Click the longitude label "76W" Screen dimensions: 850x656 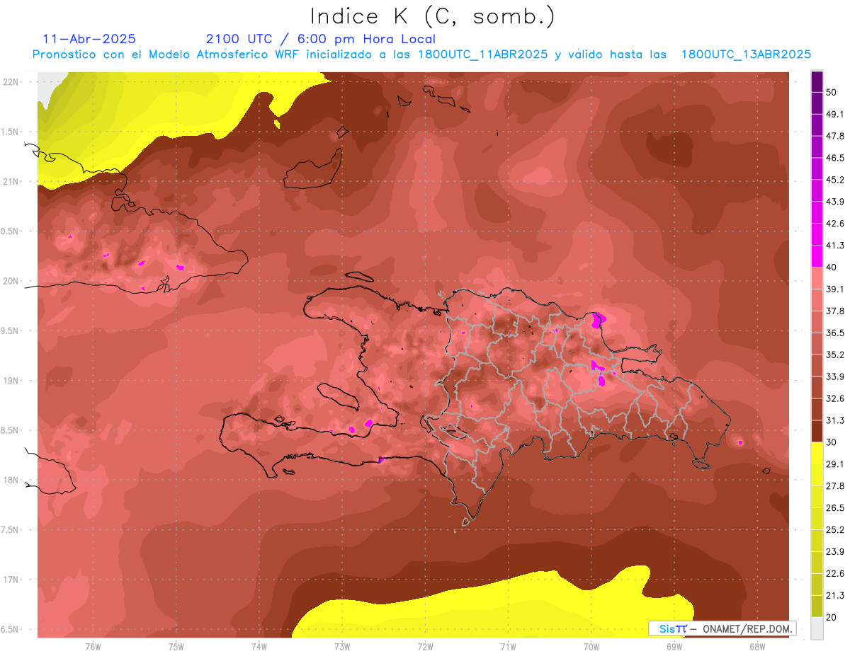[x=93, y=647]
